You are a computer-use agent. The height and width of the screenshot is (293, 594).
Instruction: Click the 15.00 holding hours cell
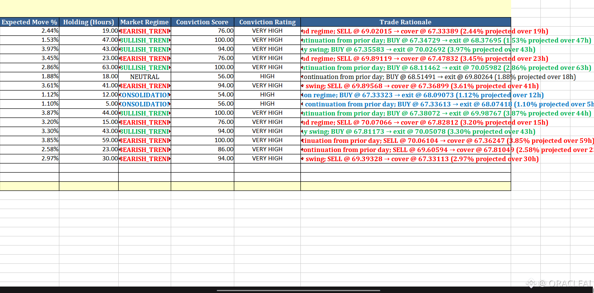point(89,122)
